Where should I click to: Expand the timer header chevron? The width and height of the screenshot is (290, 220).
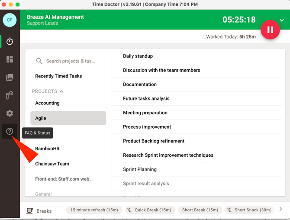pos(281,20)
